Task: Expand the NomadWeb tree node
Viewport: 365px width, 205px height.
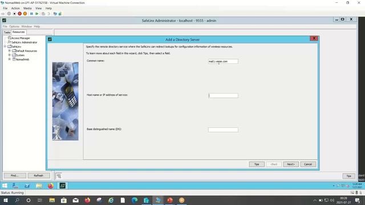Action: [x=10, y=59]
